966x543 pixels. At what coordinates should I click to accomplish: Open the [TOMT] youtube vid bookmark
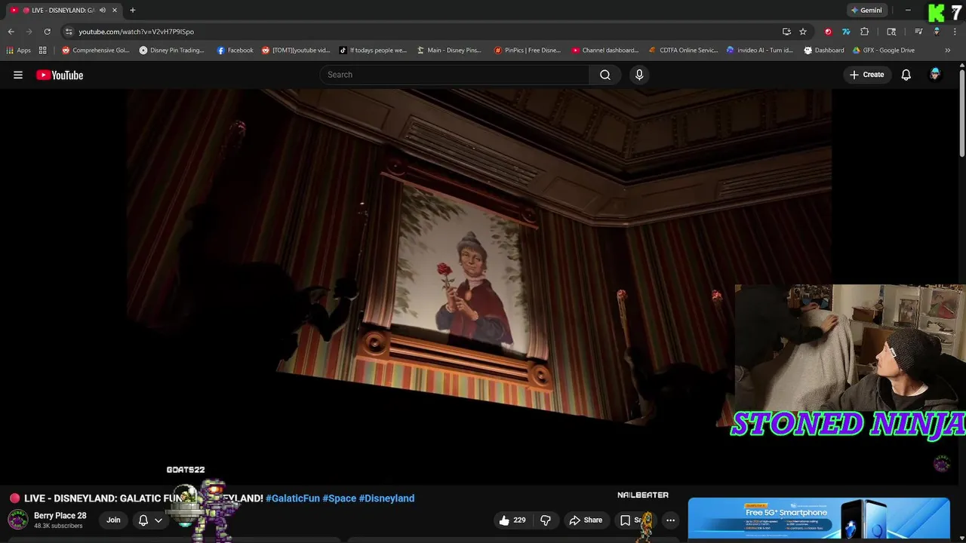coord(296,51)
